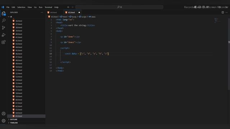230x129 pixels.
Task: Select the 65.html editor tab
Action: tap(71, 13)
